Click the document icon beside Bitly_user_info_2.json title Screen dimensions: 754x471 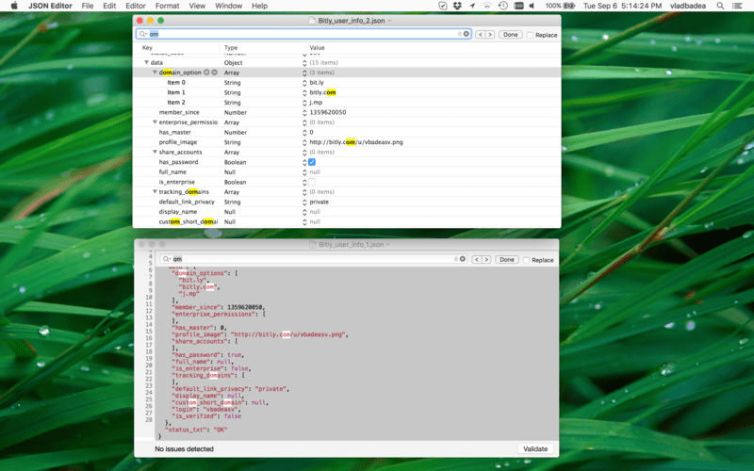coord(312,21)
